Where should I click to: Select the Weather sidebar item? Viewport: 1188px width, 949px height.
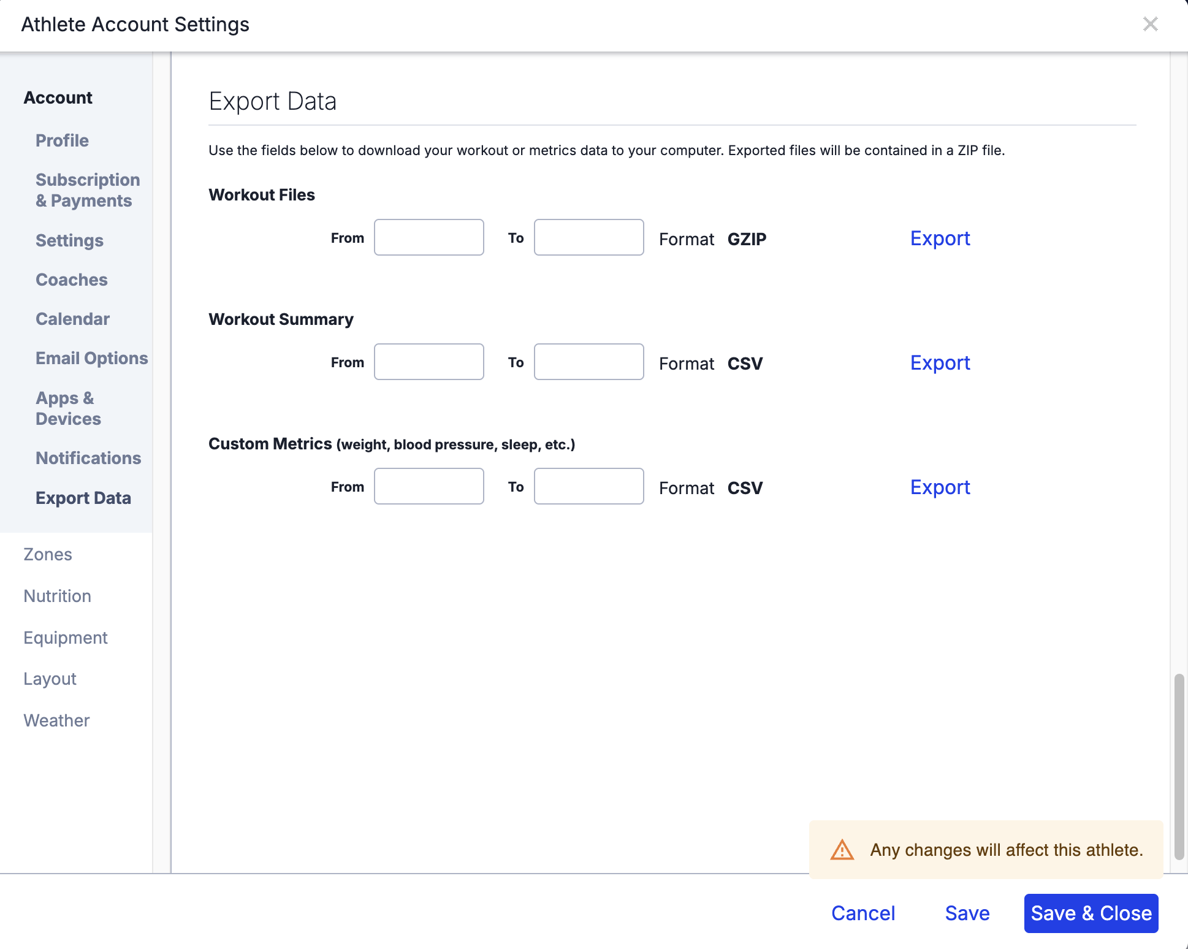point(56,720)
